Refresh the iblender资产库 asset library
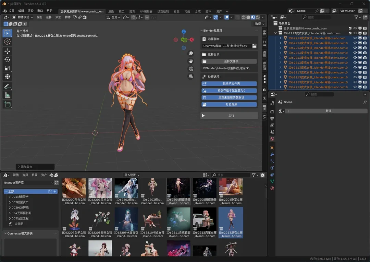Viewport: 370px width, 262px height. click(57, 183)
